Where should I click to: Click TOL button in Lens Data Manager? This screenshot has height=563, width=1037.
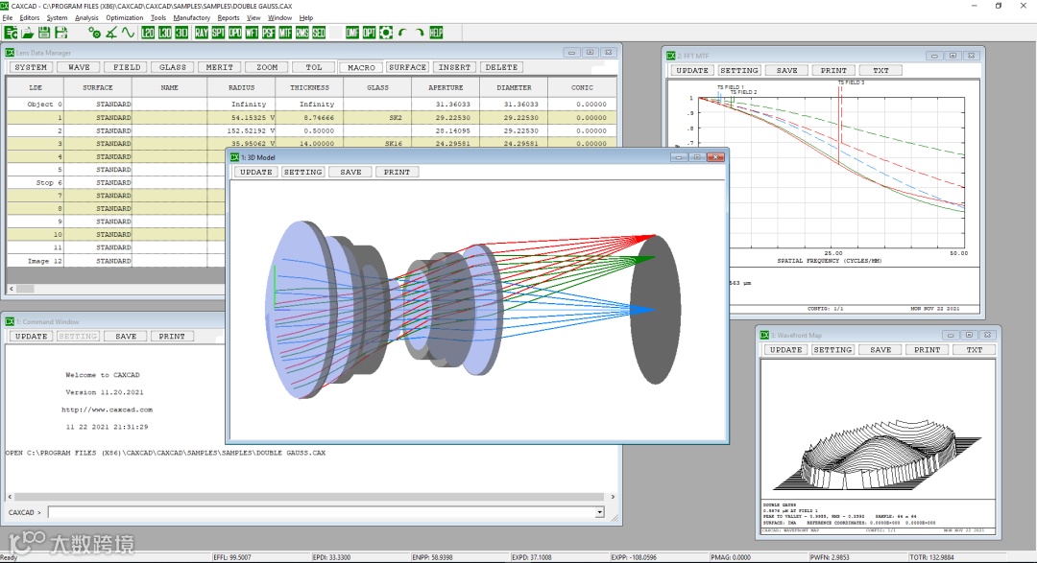[314, 67]
